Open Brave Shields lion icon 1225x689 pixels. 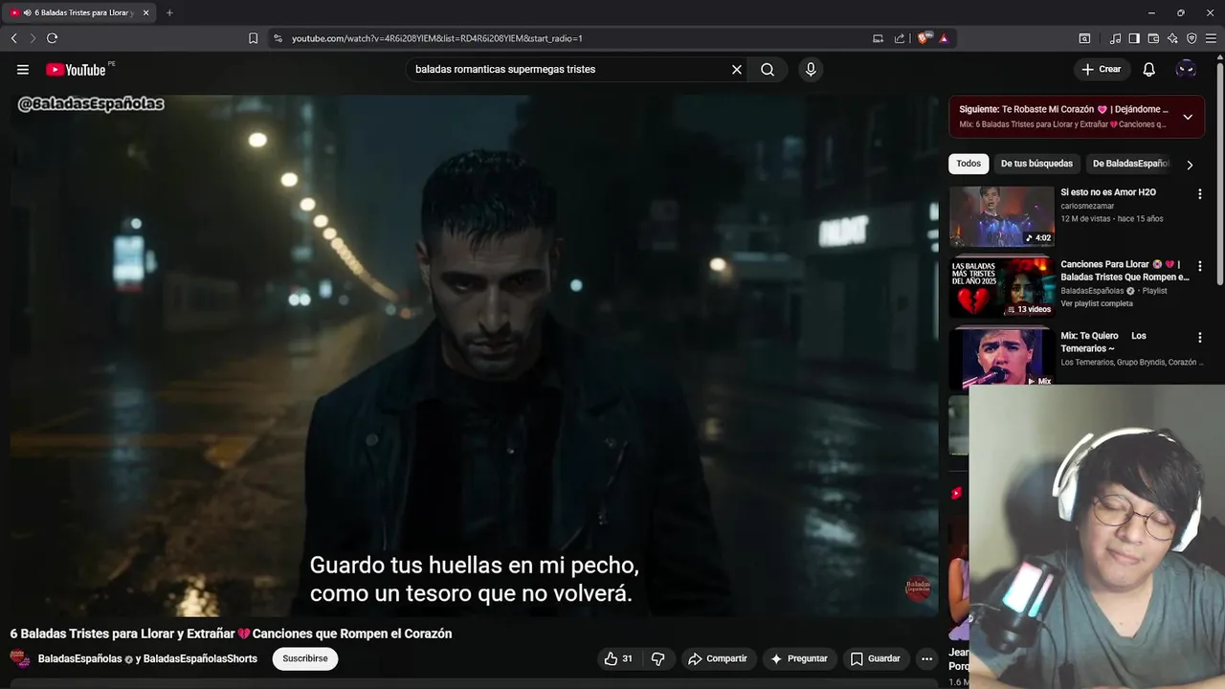923,38
